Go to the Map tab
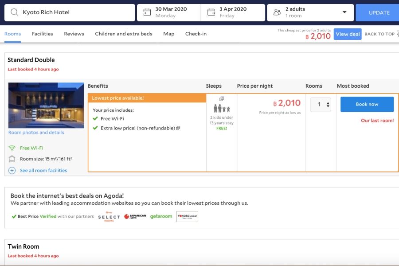 pos(169,34)
